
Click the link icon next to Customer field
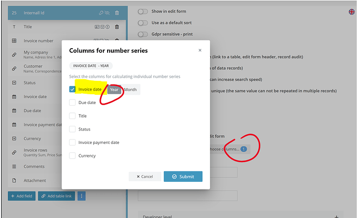pos(14,68)
